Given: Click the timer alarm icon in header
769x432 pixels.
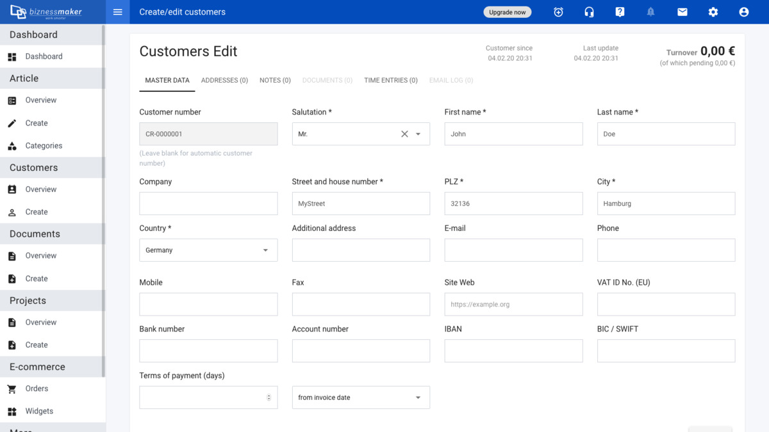Looking at the screenshot, I should [558, 12].
